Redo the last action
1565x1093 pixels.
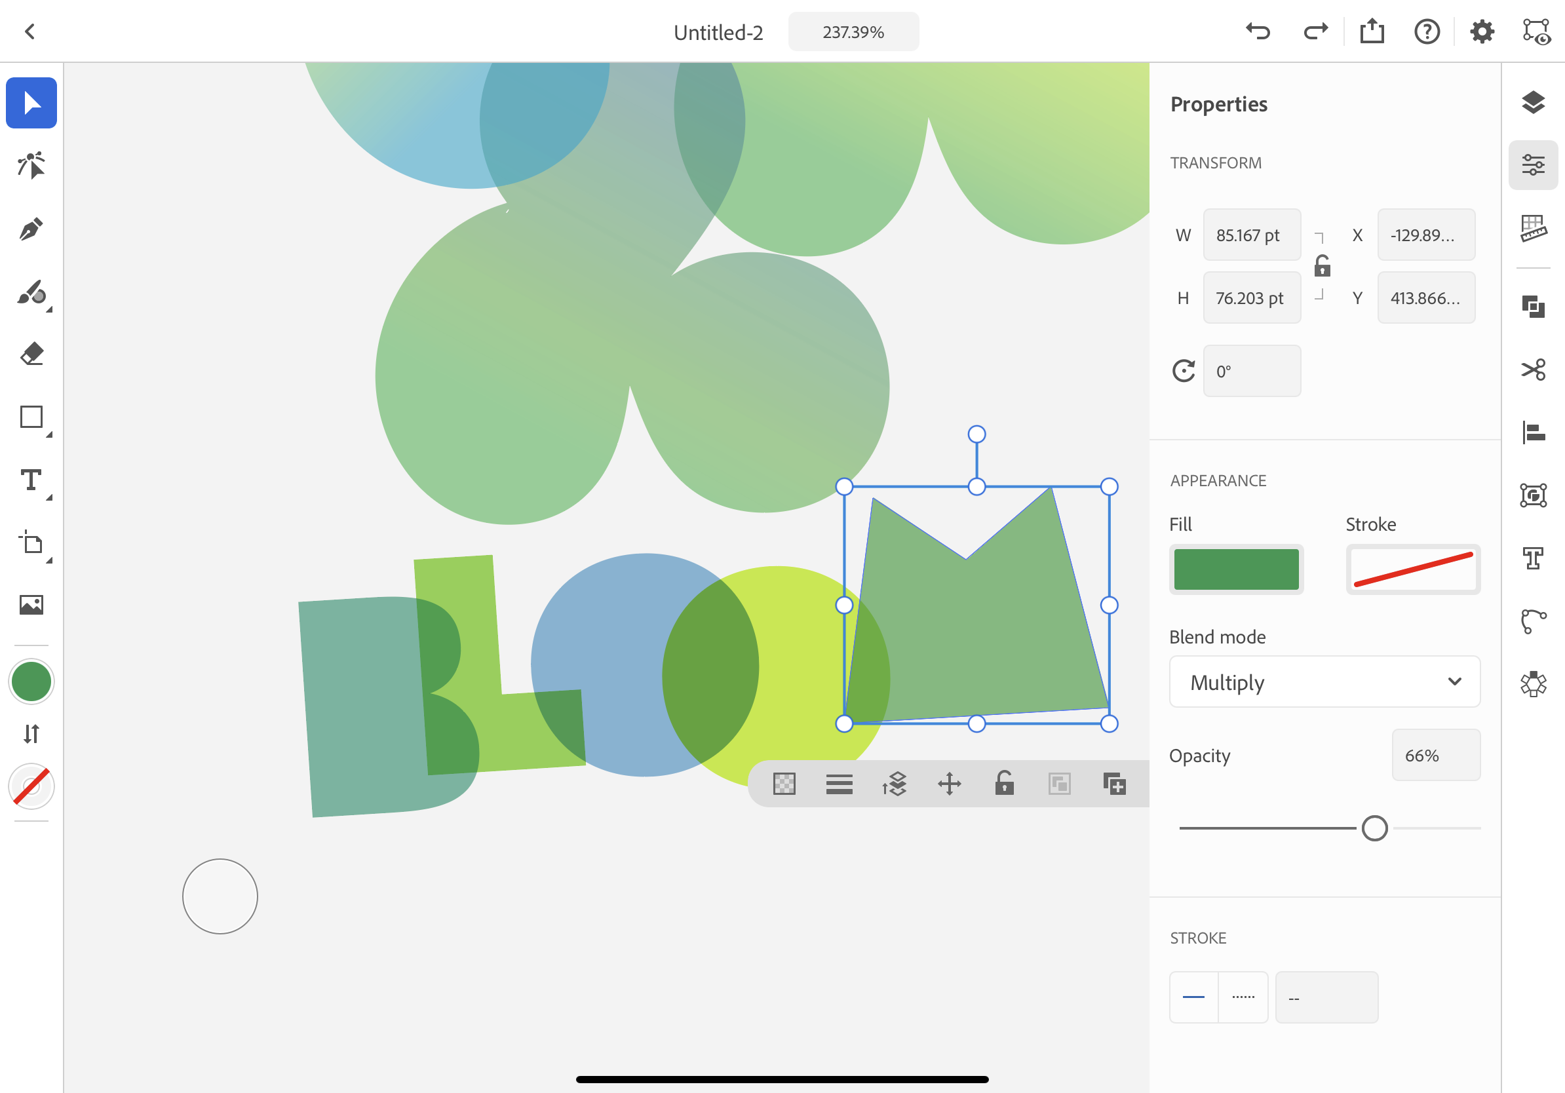pyautogui.click(x=1315, y=31)
